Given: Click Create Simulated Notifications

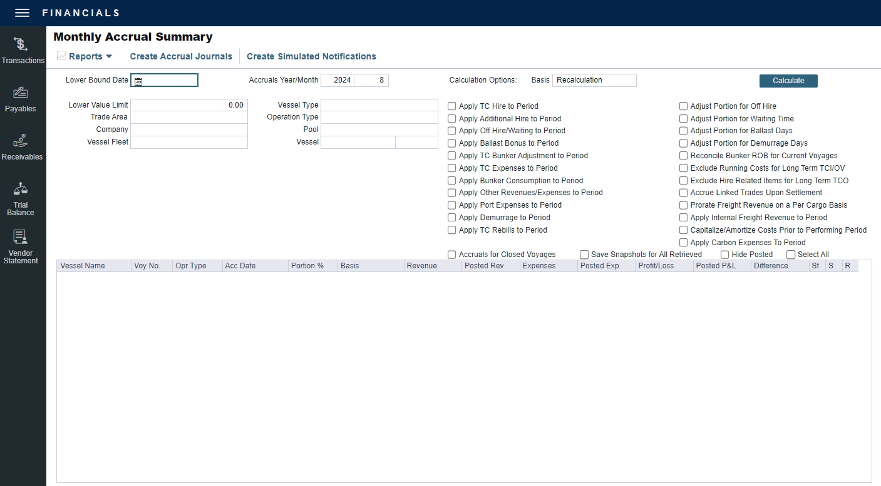Looking at the screenshot, I should tap(311, 56).
